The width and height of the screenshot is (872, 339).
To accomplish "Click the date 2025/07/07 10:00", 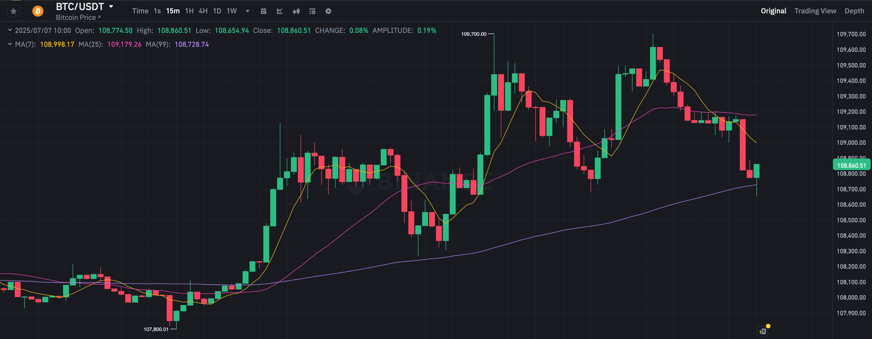I will [x=43, y=31].
